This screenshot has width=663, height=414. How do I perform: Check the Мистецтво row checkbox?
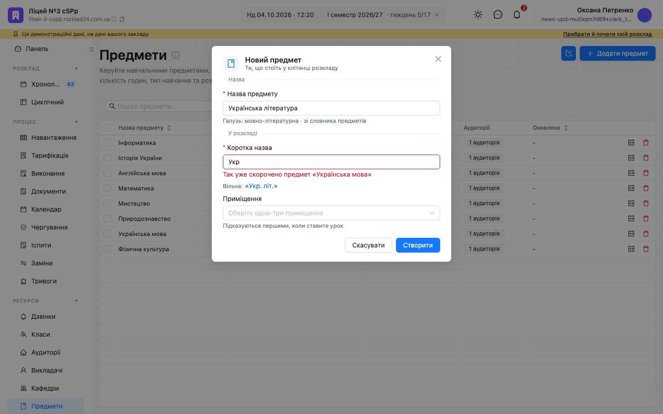pyautogui.click(x=107, y=203)
